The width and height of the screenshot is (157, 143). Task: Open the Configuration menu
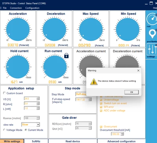click(x=32, y=8)
